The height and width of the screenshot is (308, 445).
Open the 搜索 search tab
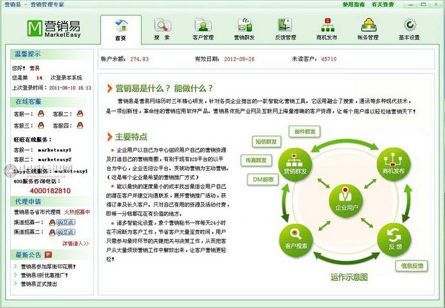[162, 30]
